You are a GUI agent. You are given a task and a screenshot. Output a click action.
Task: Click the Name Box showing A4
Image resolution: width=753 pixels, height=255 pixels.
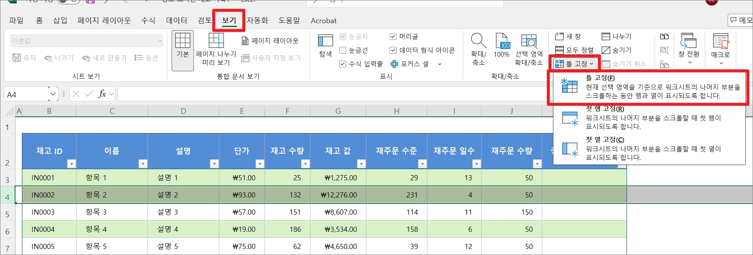point(27,94)
